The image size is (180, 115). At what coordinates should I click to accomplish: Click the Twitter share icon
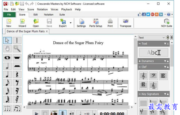click(148, 15)
